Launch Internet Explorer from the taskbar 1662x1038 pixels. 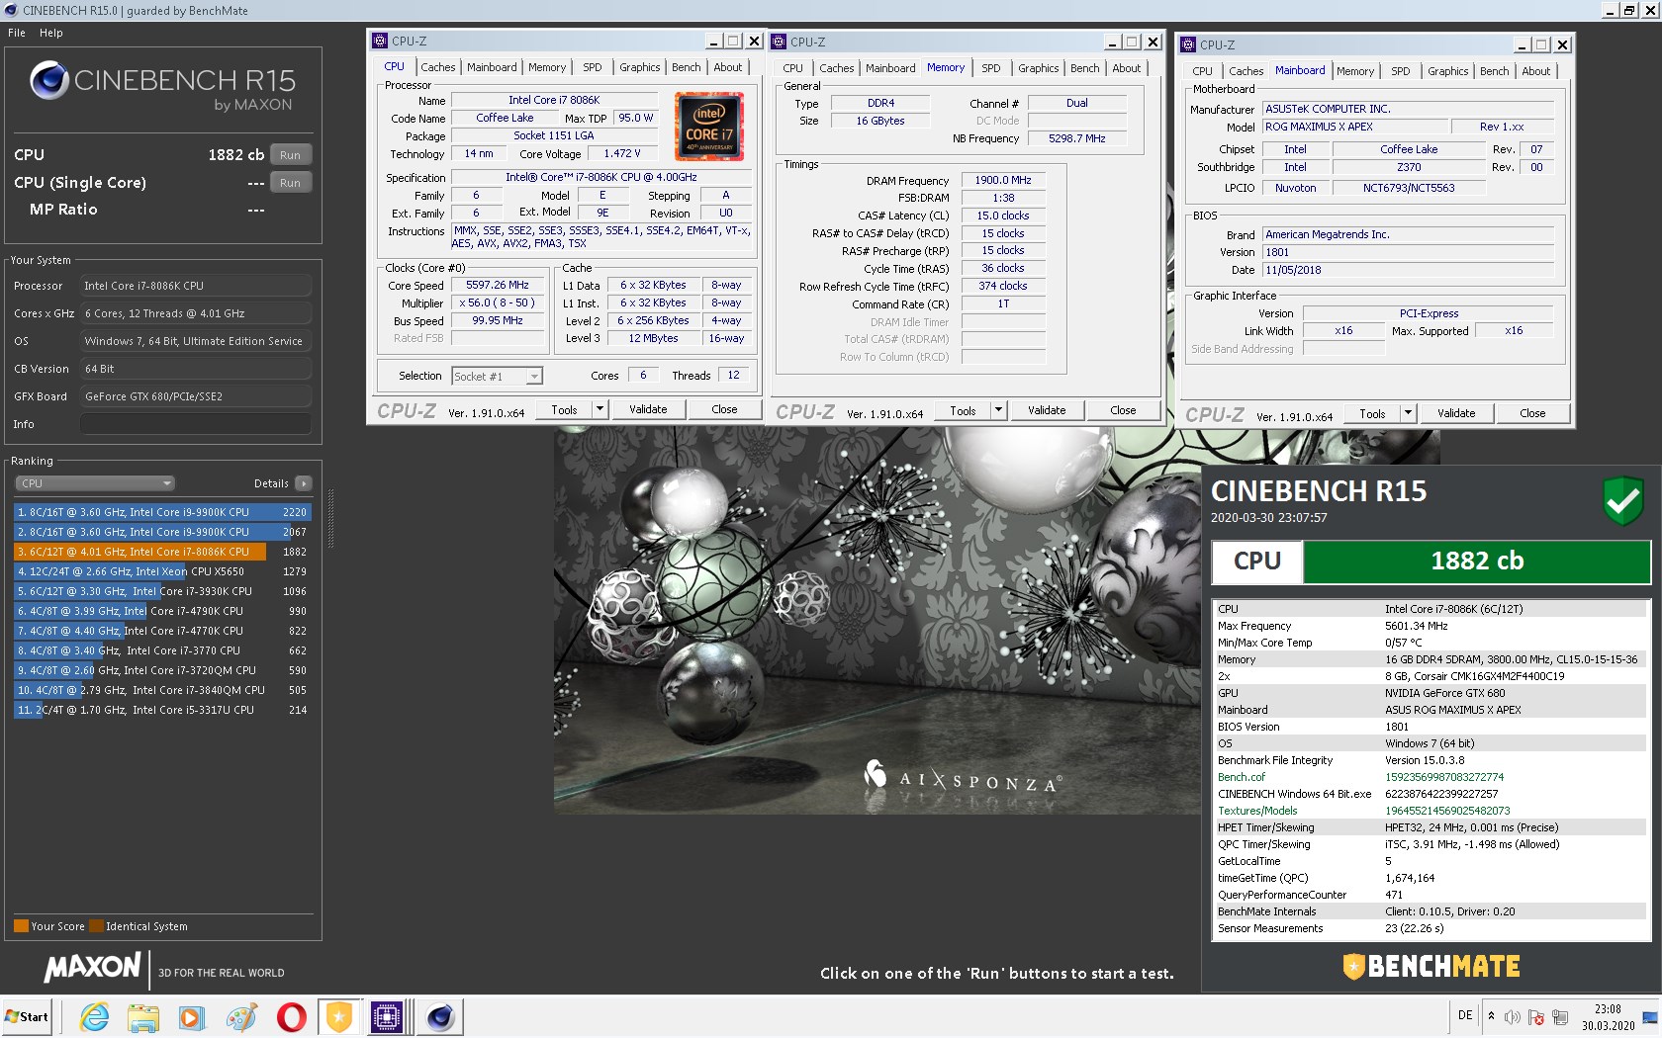pyautogui.click(x=94, y=1016)
